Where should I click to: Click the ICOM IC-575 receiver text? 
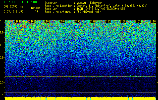(x=101, y=9)
